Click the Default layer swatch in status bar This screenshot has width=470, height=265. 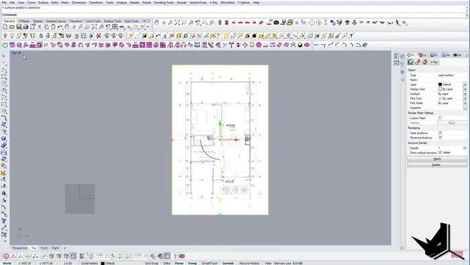(x=103, y=263)
